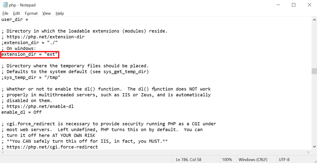Click the 100% zoom level in status bar
The width and height of the screenshot is (317, 163).
[227, 160]
